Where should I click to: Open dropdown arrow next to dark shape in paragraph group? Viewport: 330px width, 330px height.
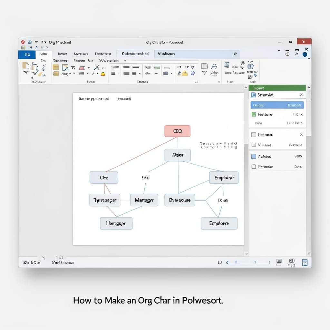coord(171,73)
